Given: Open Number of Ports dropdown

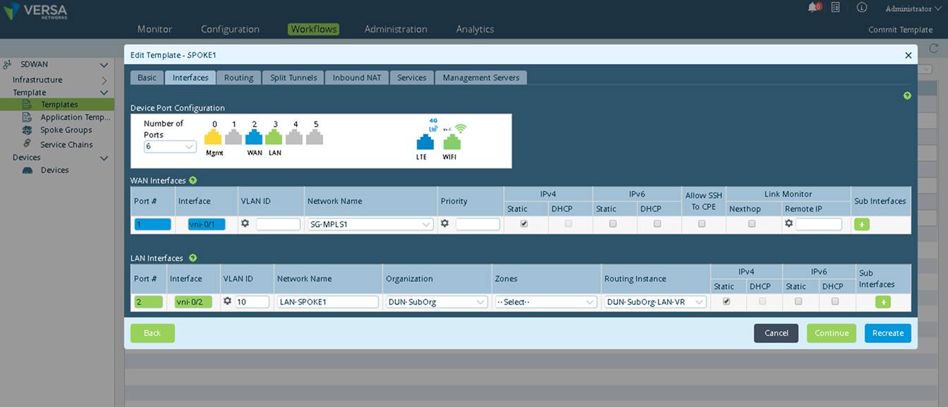Looking at the screenshot, I should pos(170,147).
